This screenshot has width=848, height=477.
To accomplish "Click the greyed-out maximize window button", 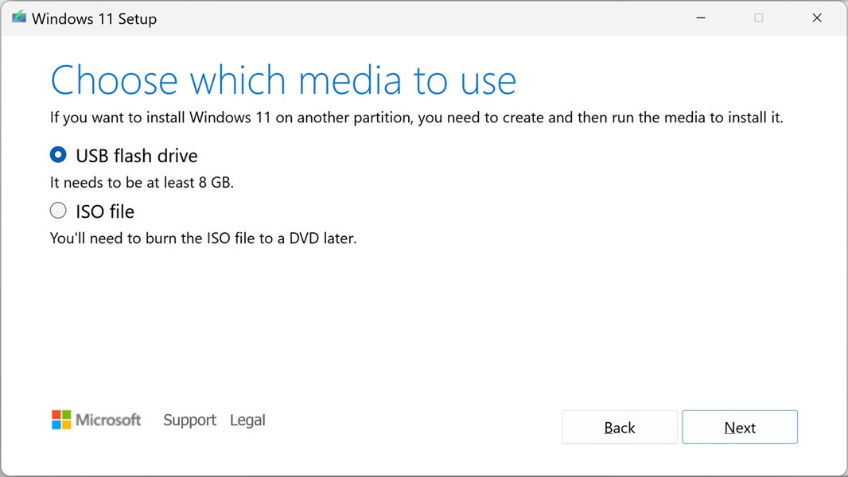I will 759,18.
